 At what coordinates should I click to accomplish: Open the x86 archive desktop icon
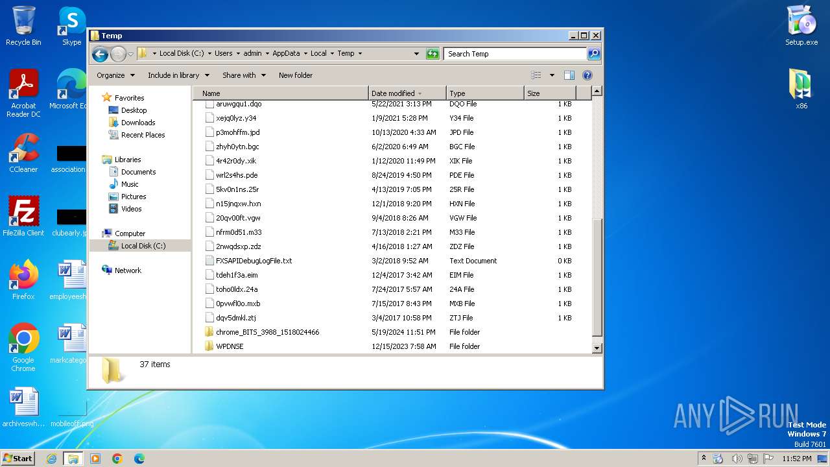pos(801,90)
